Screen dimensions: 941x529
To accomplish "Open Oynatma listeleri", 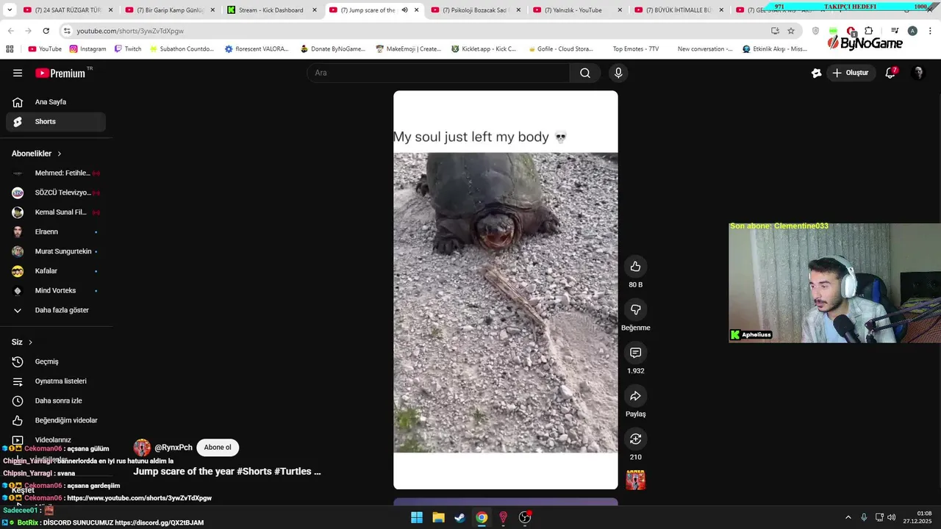I will (56, 381).
